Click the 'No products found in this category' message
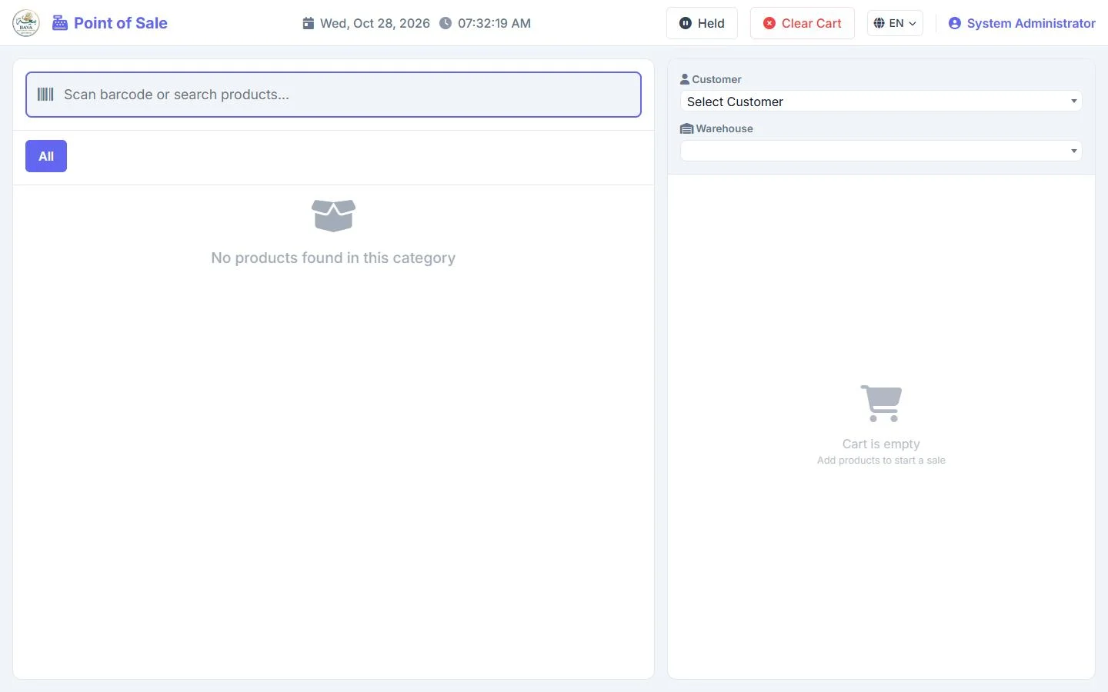 pos(333,258)
